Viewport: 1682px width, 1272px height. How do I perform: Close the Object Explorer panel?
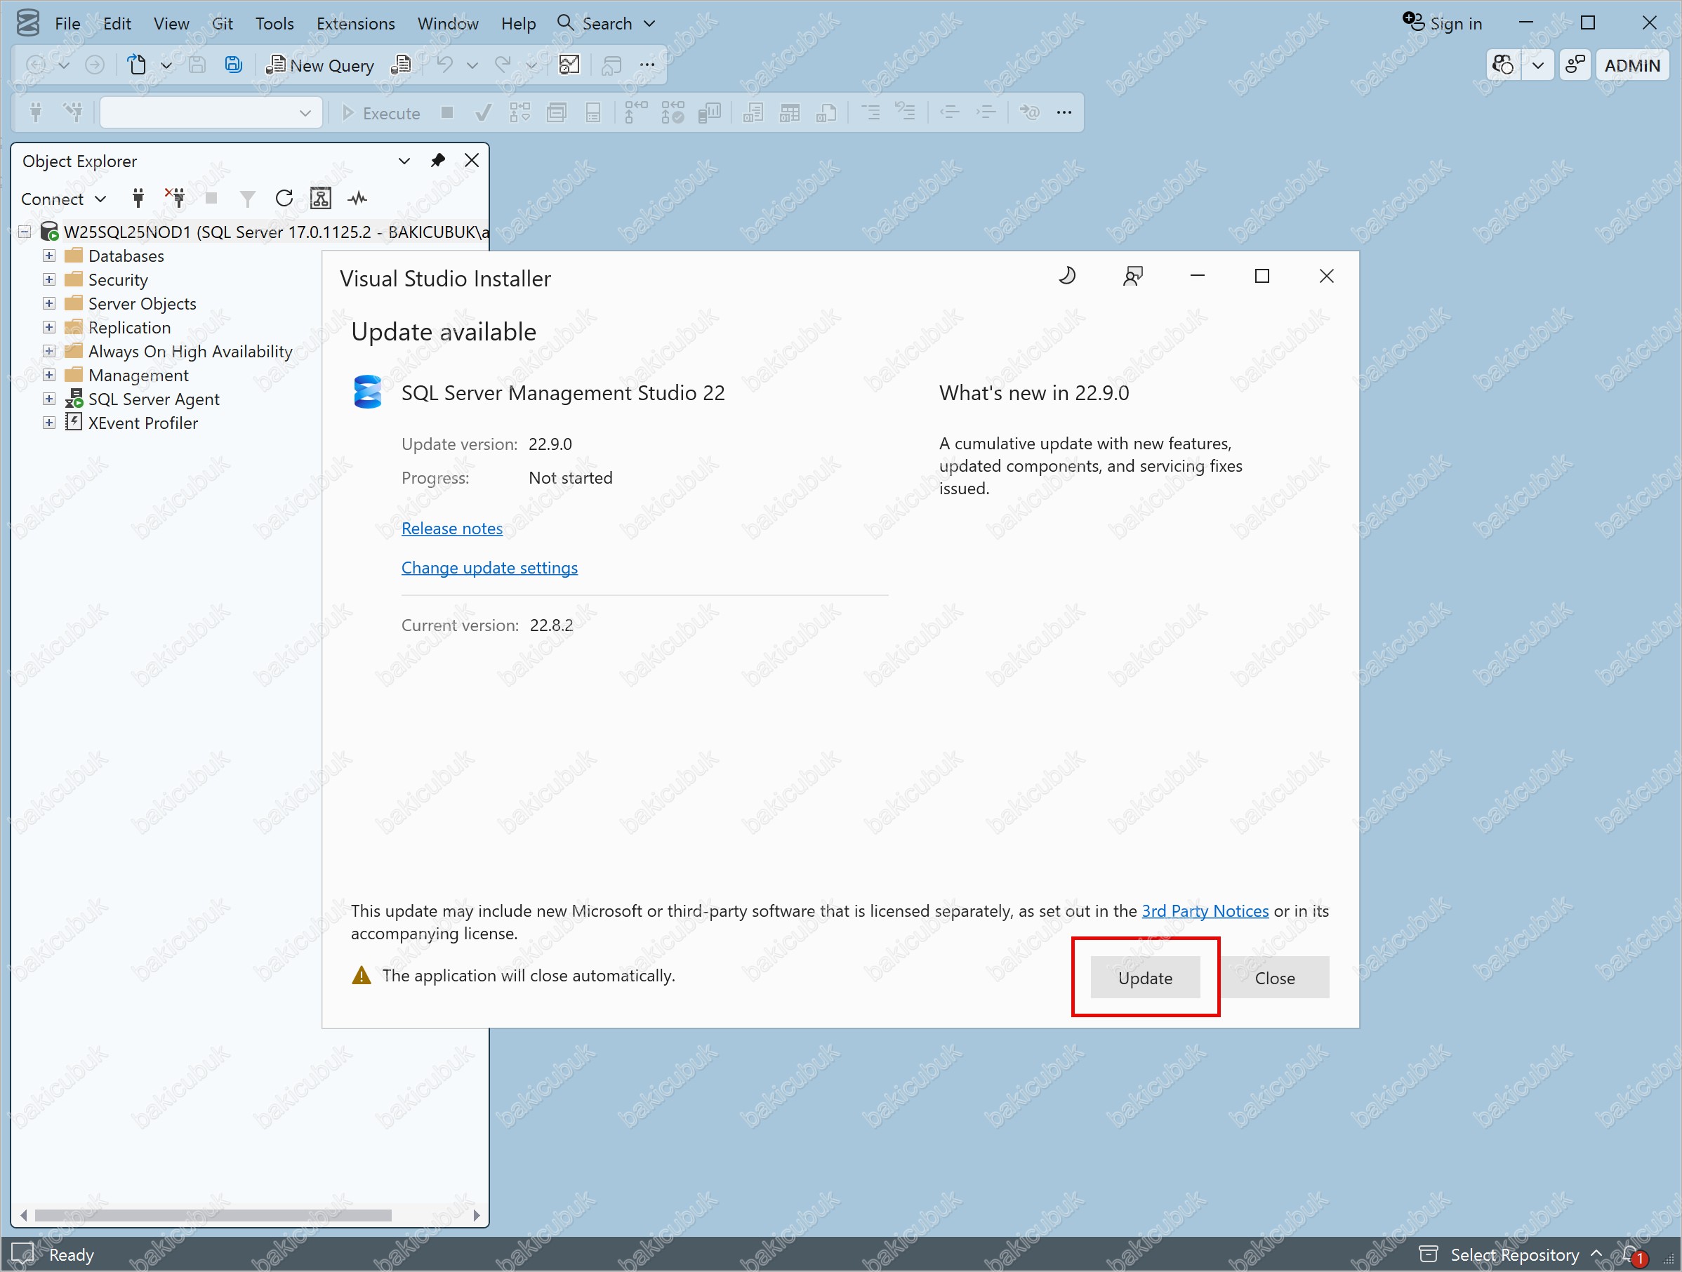[472, 161]
